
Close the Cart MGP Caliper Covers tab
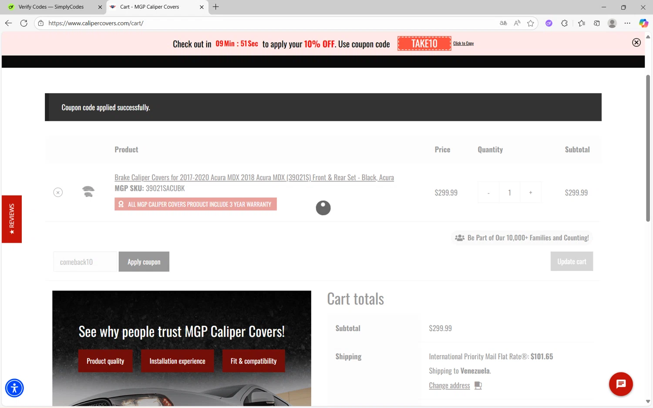click(202, 7)
